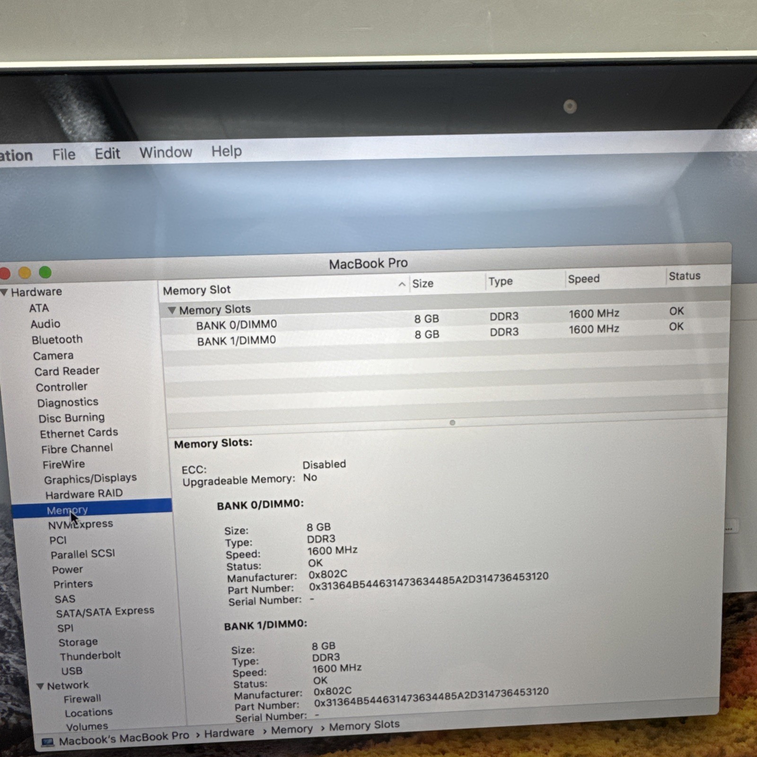Select Volumes under Network
757x757 pixels.
pyautogui.click(x=87, y=727)
